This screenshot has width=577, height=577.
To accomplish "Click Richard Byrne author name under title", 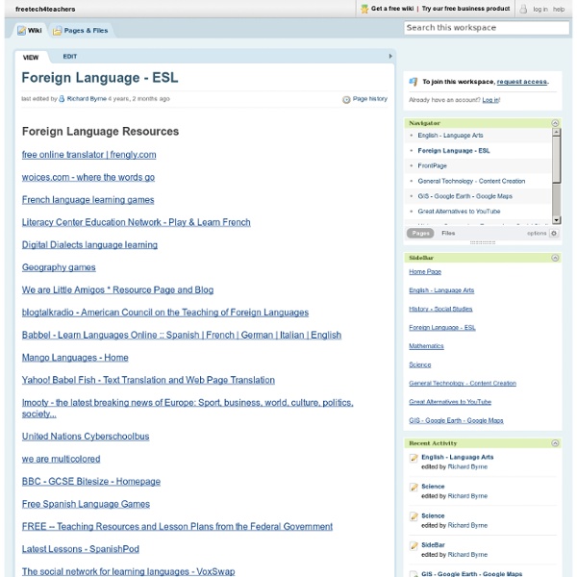I will pos(87,99).
